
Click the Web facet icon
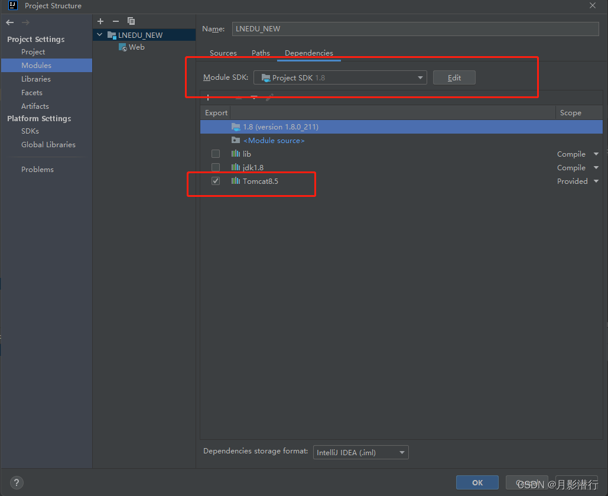point(122,47)
